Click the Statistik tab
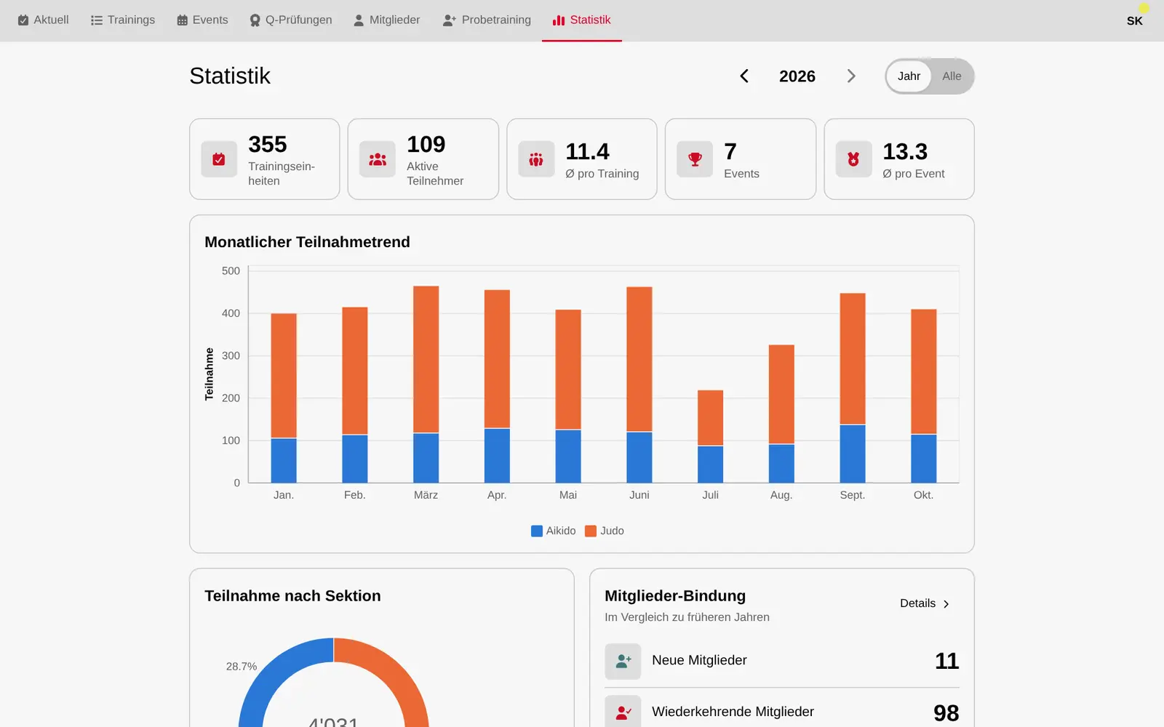 (x=581, y=20)
